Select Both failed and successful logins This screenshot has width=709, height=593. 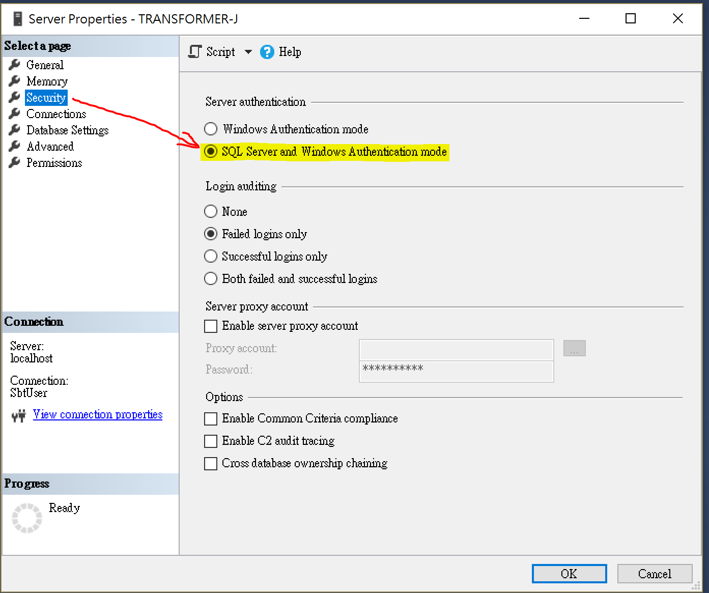(211, 278)
